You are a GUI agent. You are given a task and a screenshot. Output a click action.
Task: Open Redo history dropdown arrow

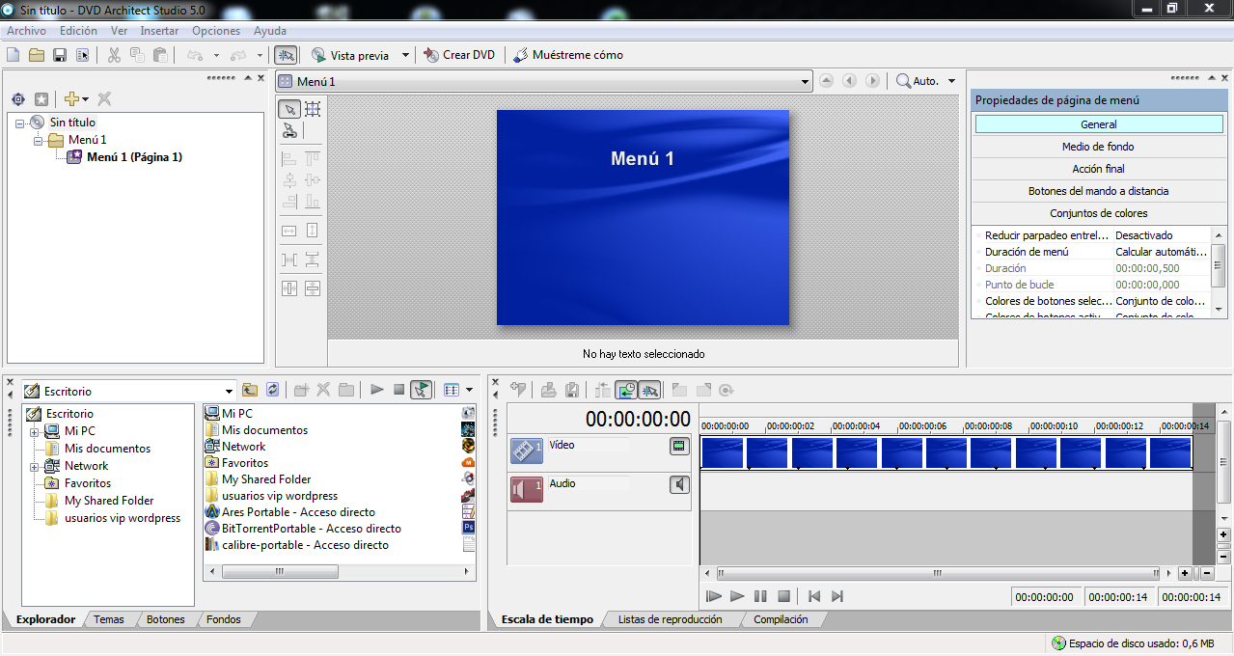coord(261,55)
